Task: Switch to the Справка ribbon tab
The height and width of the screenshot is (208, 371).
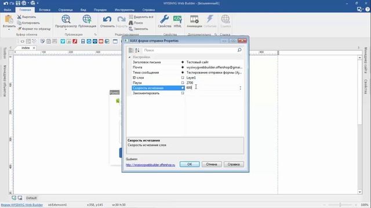Action: point(148,10)
